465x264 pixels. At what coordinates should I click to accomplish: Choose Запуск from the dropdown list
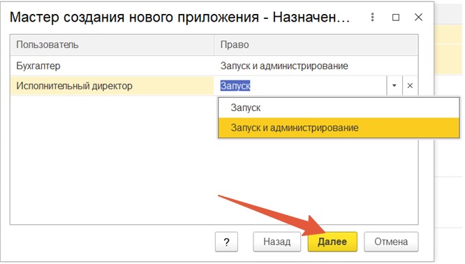(x=339, y=108)
